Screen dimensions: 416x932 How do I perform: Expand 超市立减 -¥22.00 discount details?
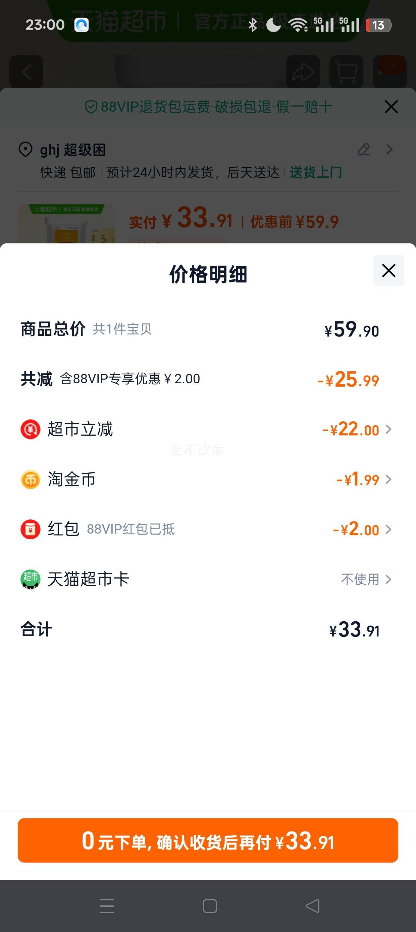(357, 429)
